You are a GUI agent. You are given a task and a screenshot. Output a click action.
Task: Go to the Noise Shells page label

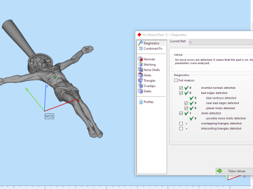coord(152,70)
